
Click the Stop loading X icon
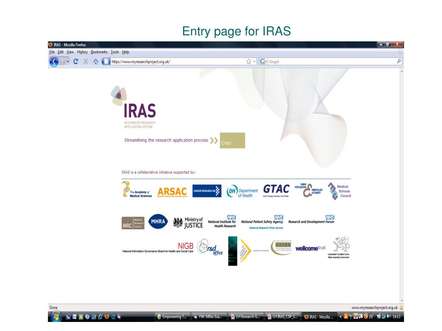[x=86, y=61]
